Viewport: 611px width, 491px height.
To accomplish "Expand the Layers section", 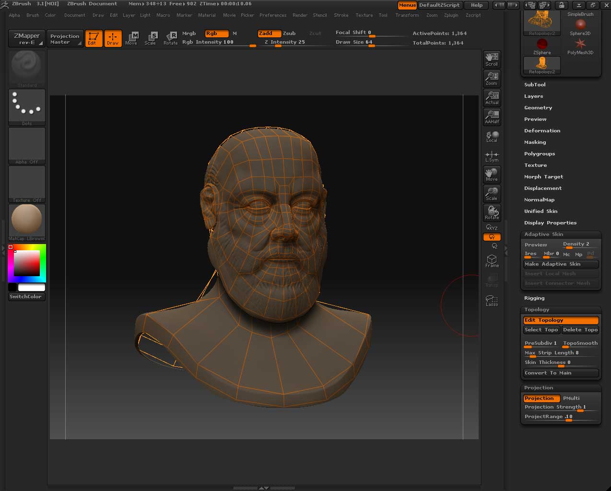I will tap(533, 96).
